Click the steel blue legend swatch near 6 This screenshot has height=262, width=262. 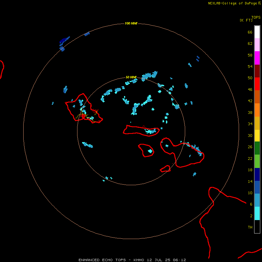(257, 200)
